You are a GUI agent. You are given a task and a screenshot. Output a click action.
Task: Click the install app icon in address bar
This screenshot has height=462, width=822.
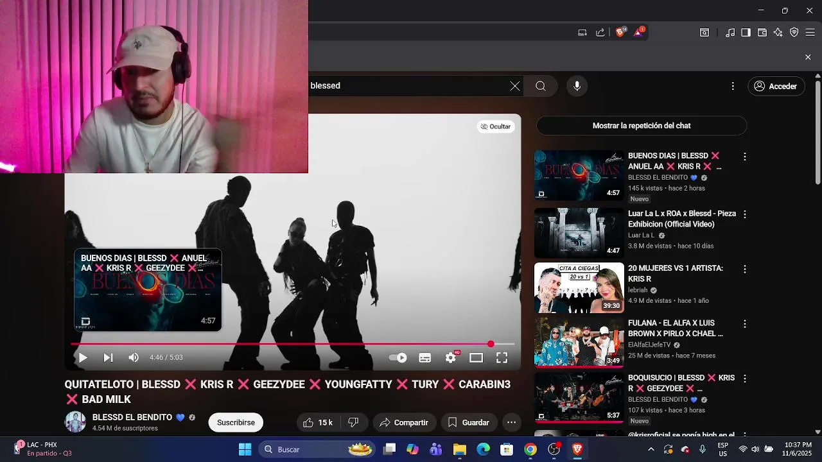click(x=582, y=32)
